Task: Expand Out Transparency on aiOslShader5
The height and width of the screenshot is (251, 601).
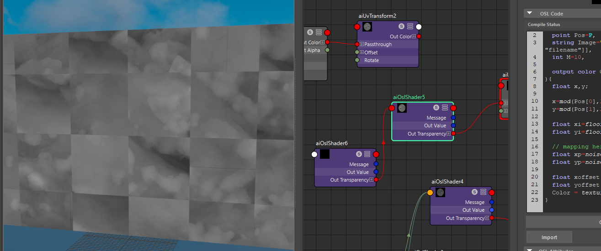Action: 448,134
